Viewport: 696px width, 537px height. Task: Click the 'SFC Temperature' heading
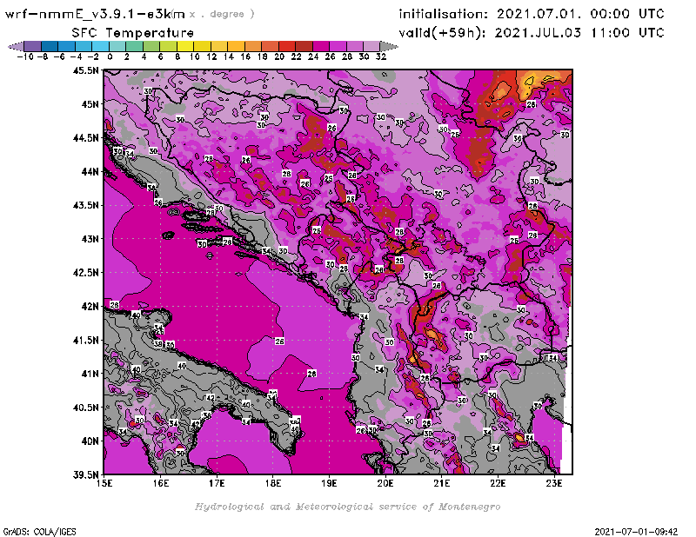(132, 33)
